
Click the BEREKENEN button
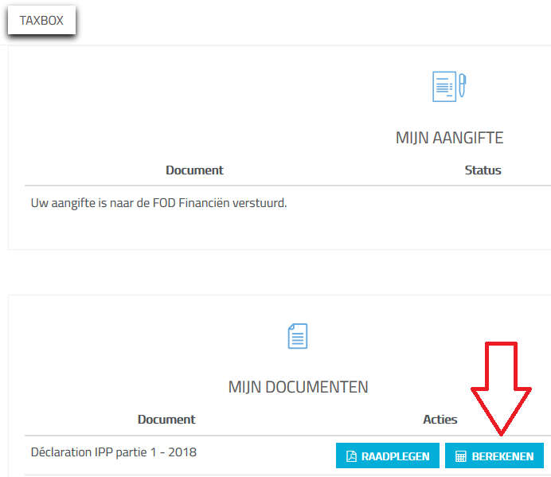[x=494, y=455]
